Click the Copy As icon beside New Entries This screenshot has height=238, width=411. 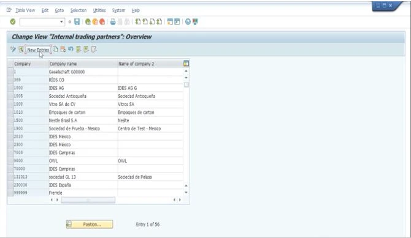coord(55,49)
